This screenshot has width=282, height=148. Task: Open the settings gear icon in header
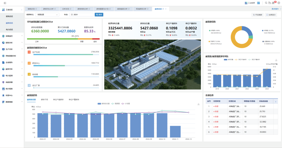tap(279, 3)
